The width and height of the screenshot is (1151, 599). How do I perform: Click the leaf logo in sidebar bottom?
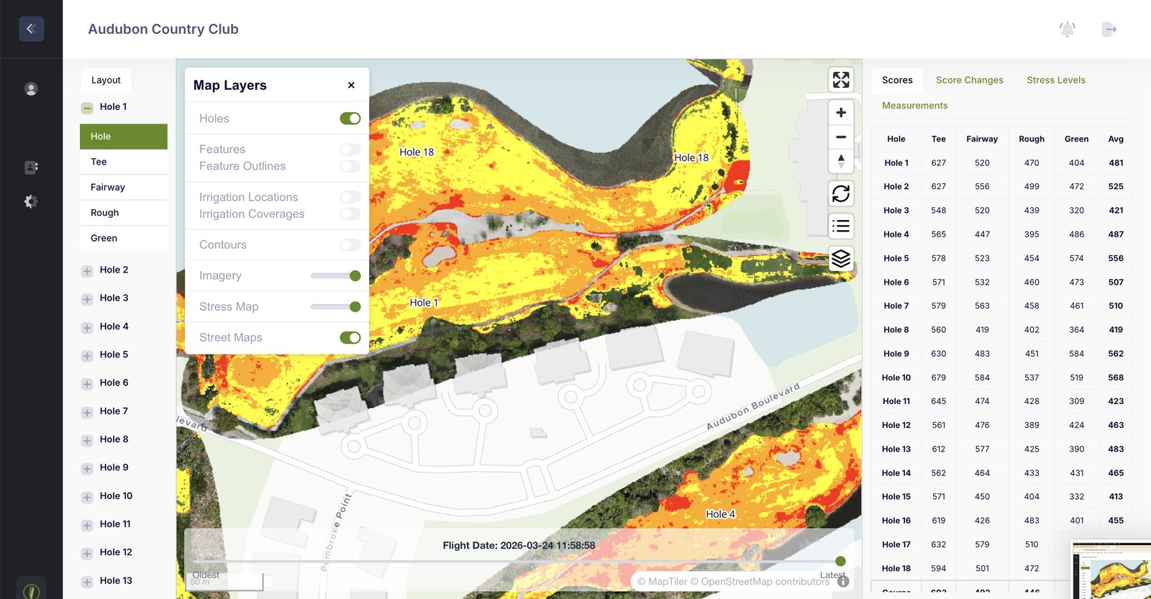(x=31, y=591)
